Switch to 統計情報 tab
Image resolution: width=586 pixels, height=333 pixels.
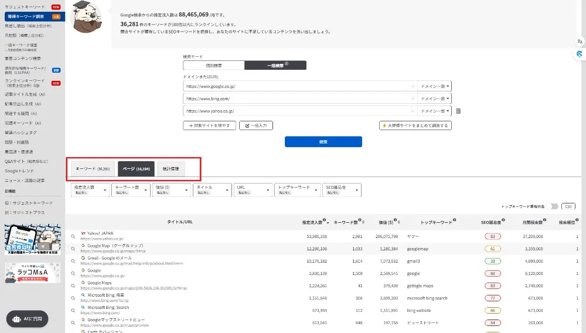click(x=171, y=169)
